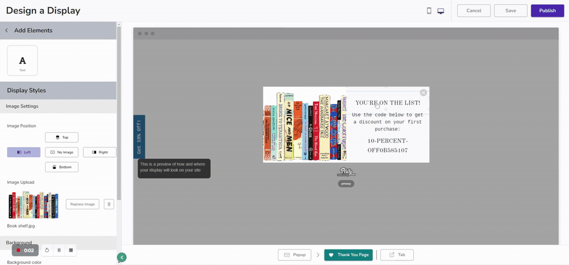Viewport: 569px width, 265px height.
Task: Click the Privy logo below popup
Action: [347, 171]
